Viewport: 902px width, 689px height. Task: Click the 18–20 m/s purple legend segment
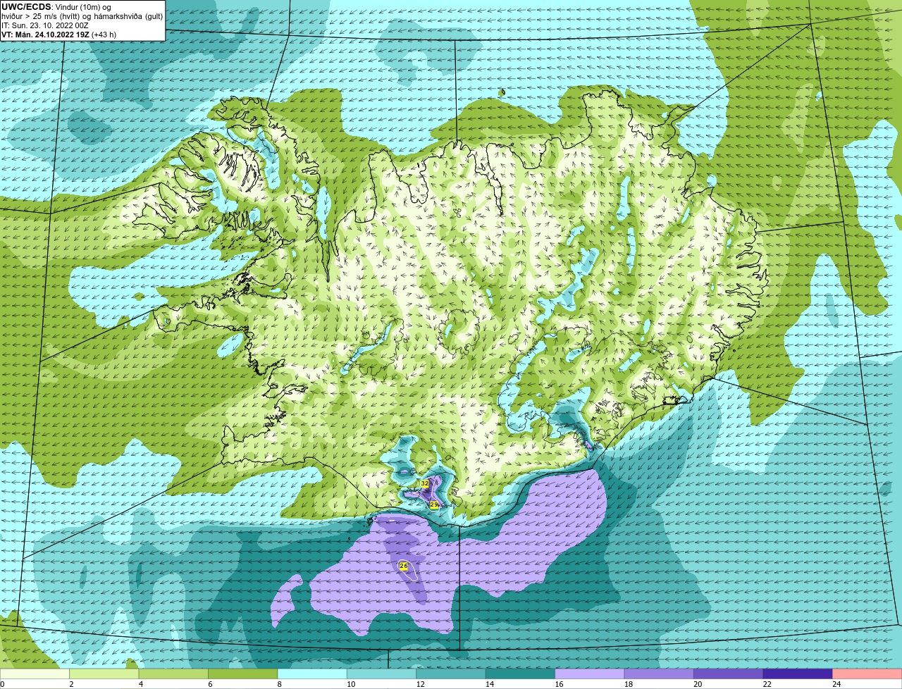(x=660, y=674)
